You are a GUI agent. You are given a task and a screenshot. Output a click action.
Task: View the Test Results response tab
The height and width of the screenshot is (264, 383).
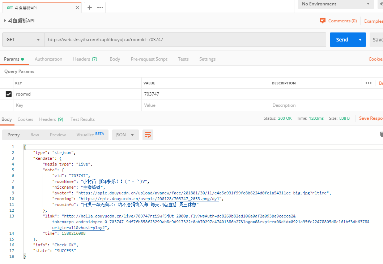(82, 119)
